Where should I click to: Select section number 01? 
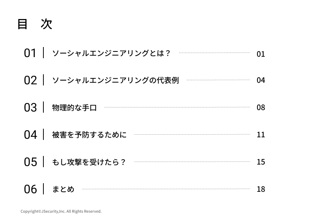click(30, 53)
